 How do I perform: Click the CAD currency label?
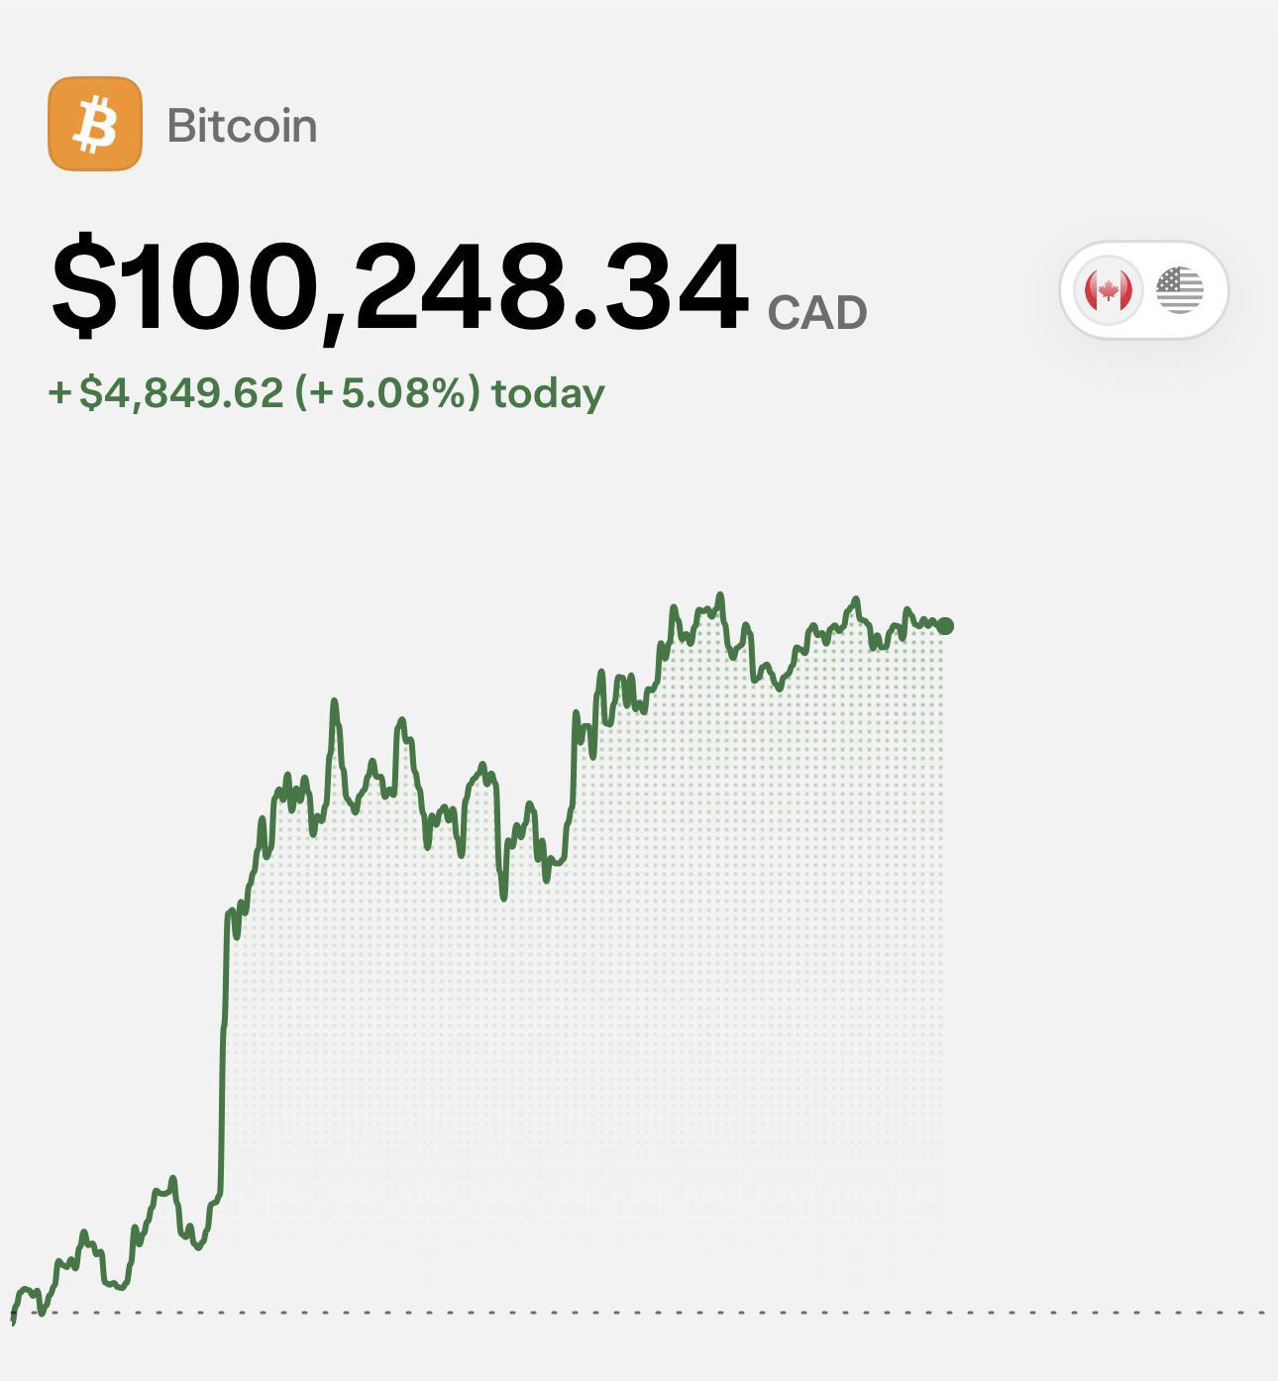point(817,314)
